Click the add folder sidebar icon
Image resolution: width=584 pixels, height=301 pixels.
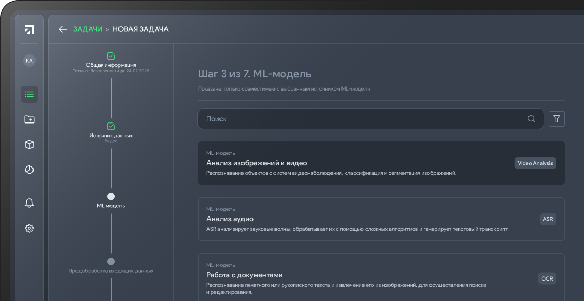(x=29, y=119)
